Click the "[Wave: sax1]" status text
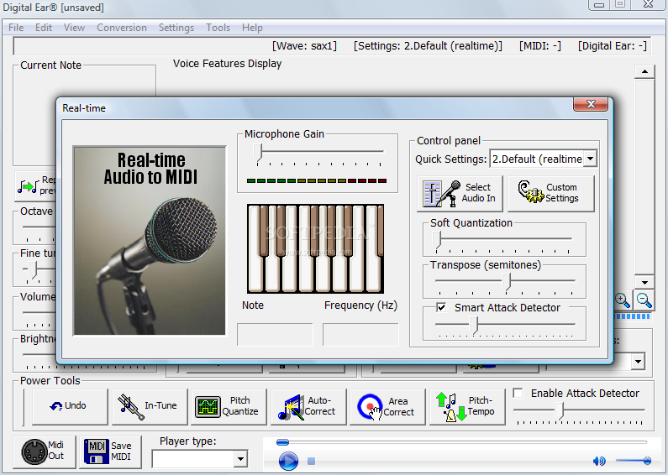Image resolution: width=668 pixels, height=475 pixels. coord(305,46)
